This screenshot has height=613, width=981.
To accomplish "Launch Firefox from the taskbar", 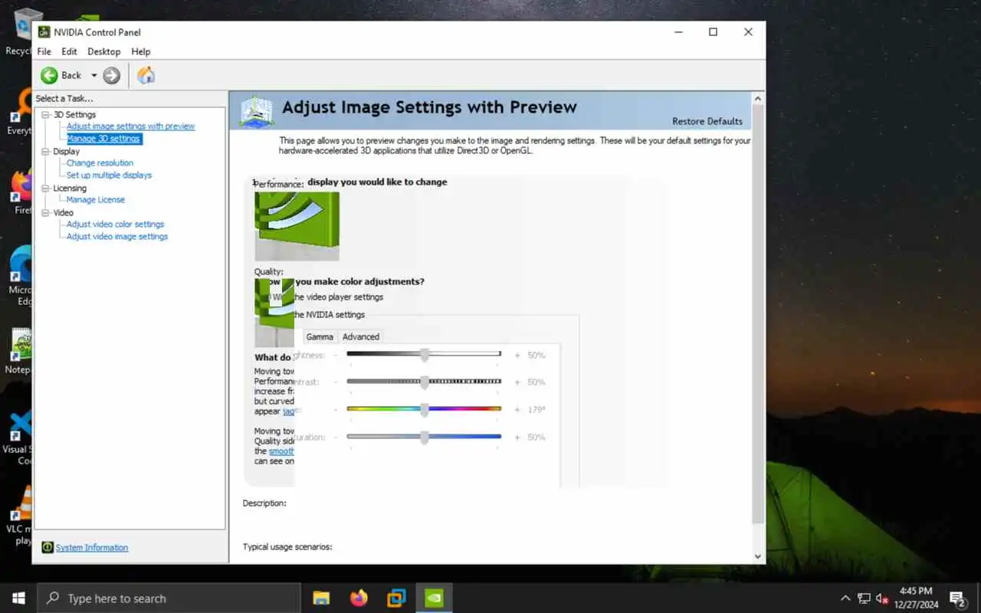I will 359,598.
